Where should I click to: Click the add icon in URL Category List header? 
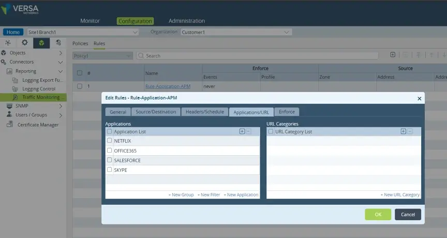[404, 131]
